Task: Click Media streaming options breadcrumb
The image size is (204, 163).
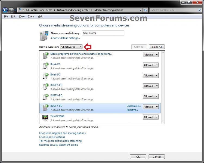Action: pos(109,10)
